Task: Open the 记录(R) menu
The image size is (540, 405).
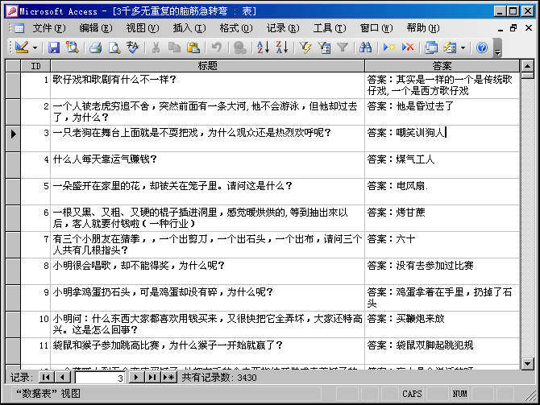Action: tap(283, 28)
